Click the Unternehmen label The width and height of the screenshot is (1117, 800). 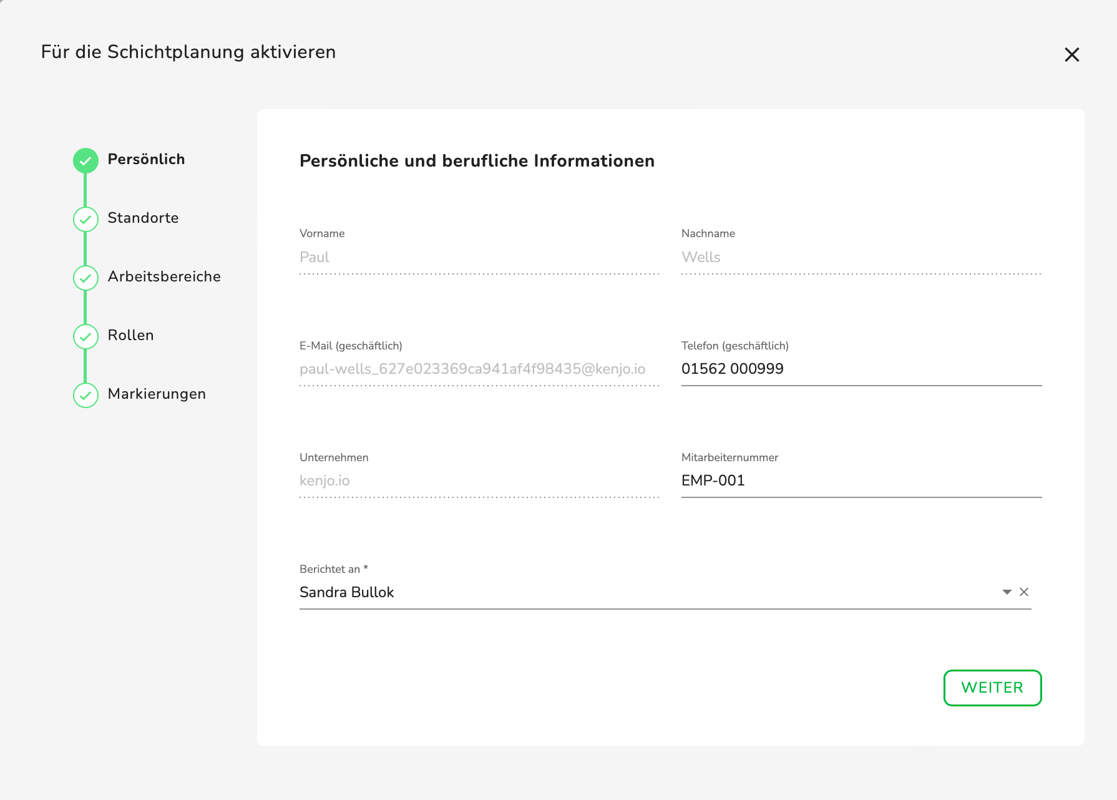334,457
